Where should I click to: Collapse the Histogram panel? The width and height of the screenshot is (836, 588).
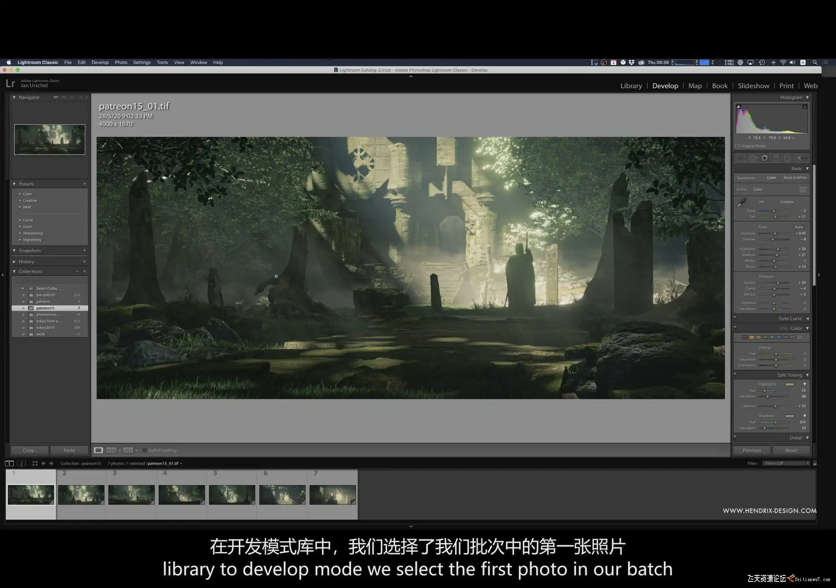point(807,98)
